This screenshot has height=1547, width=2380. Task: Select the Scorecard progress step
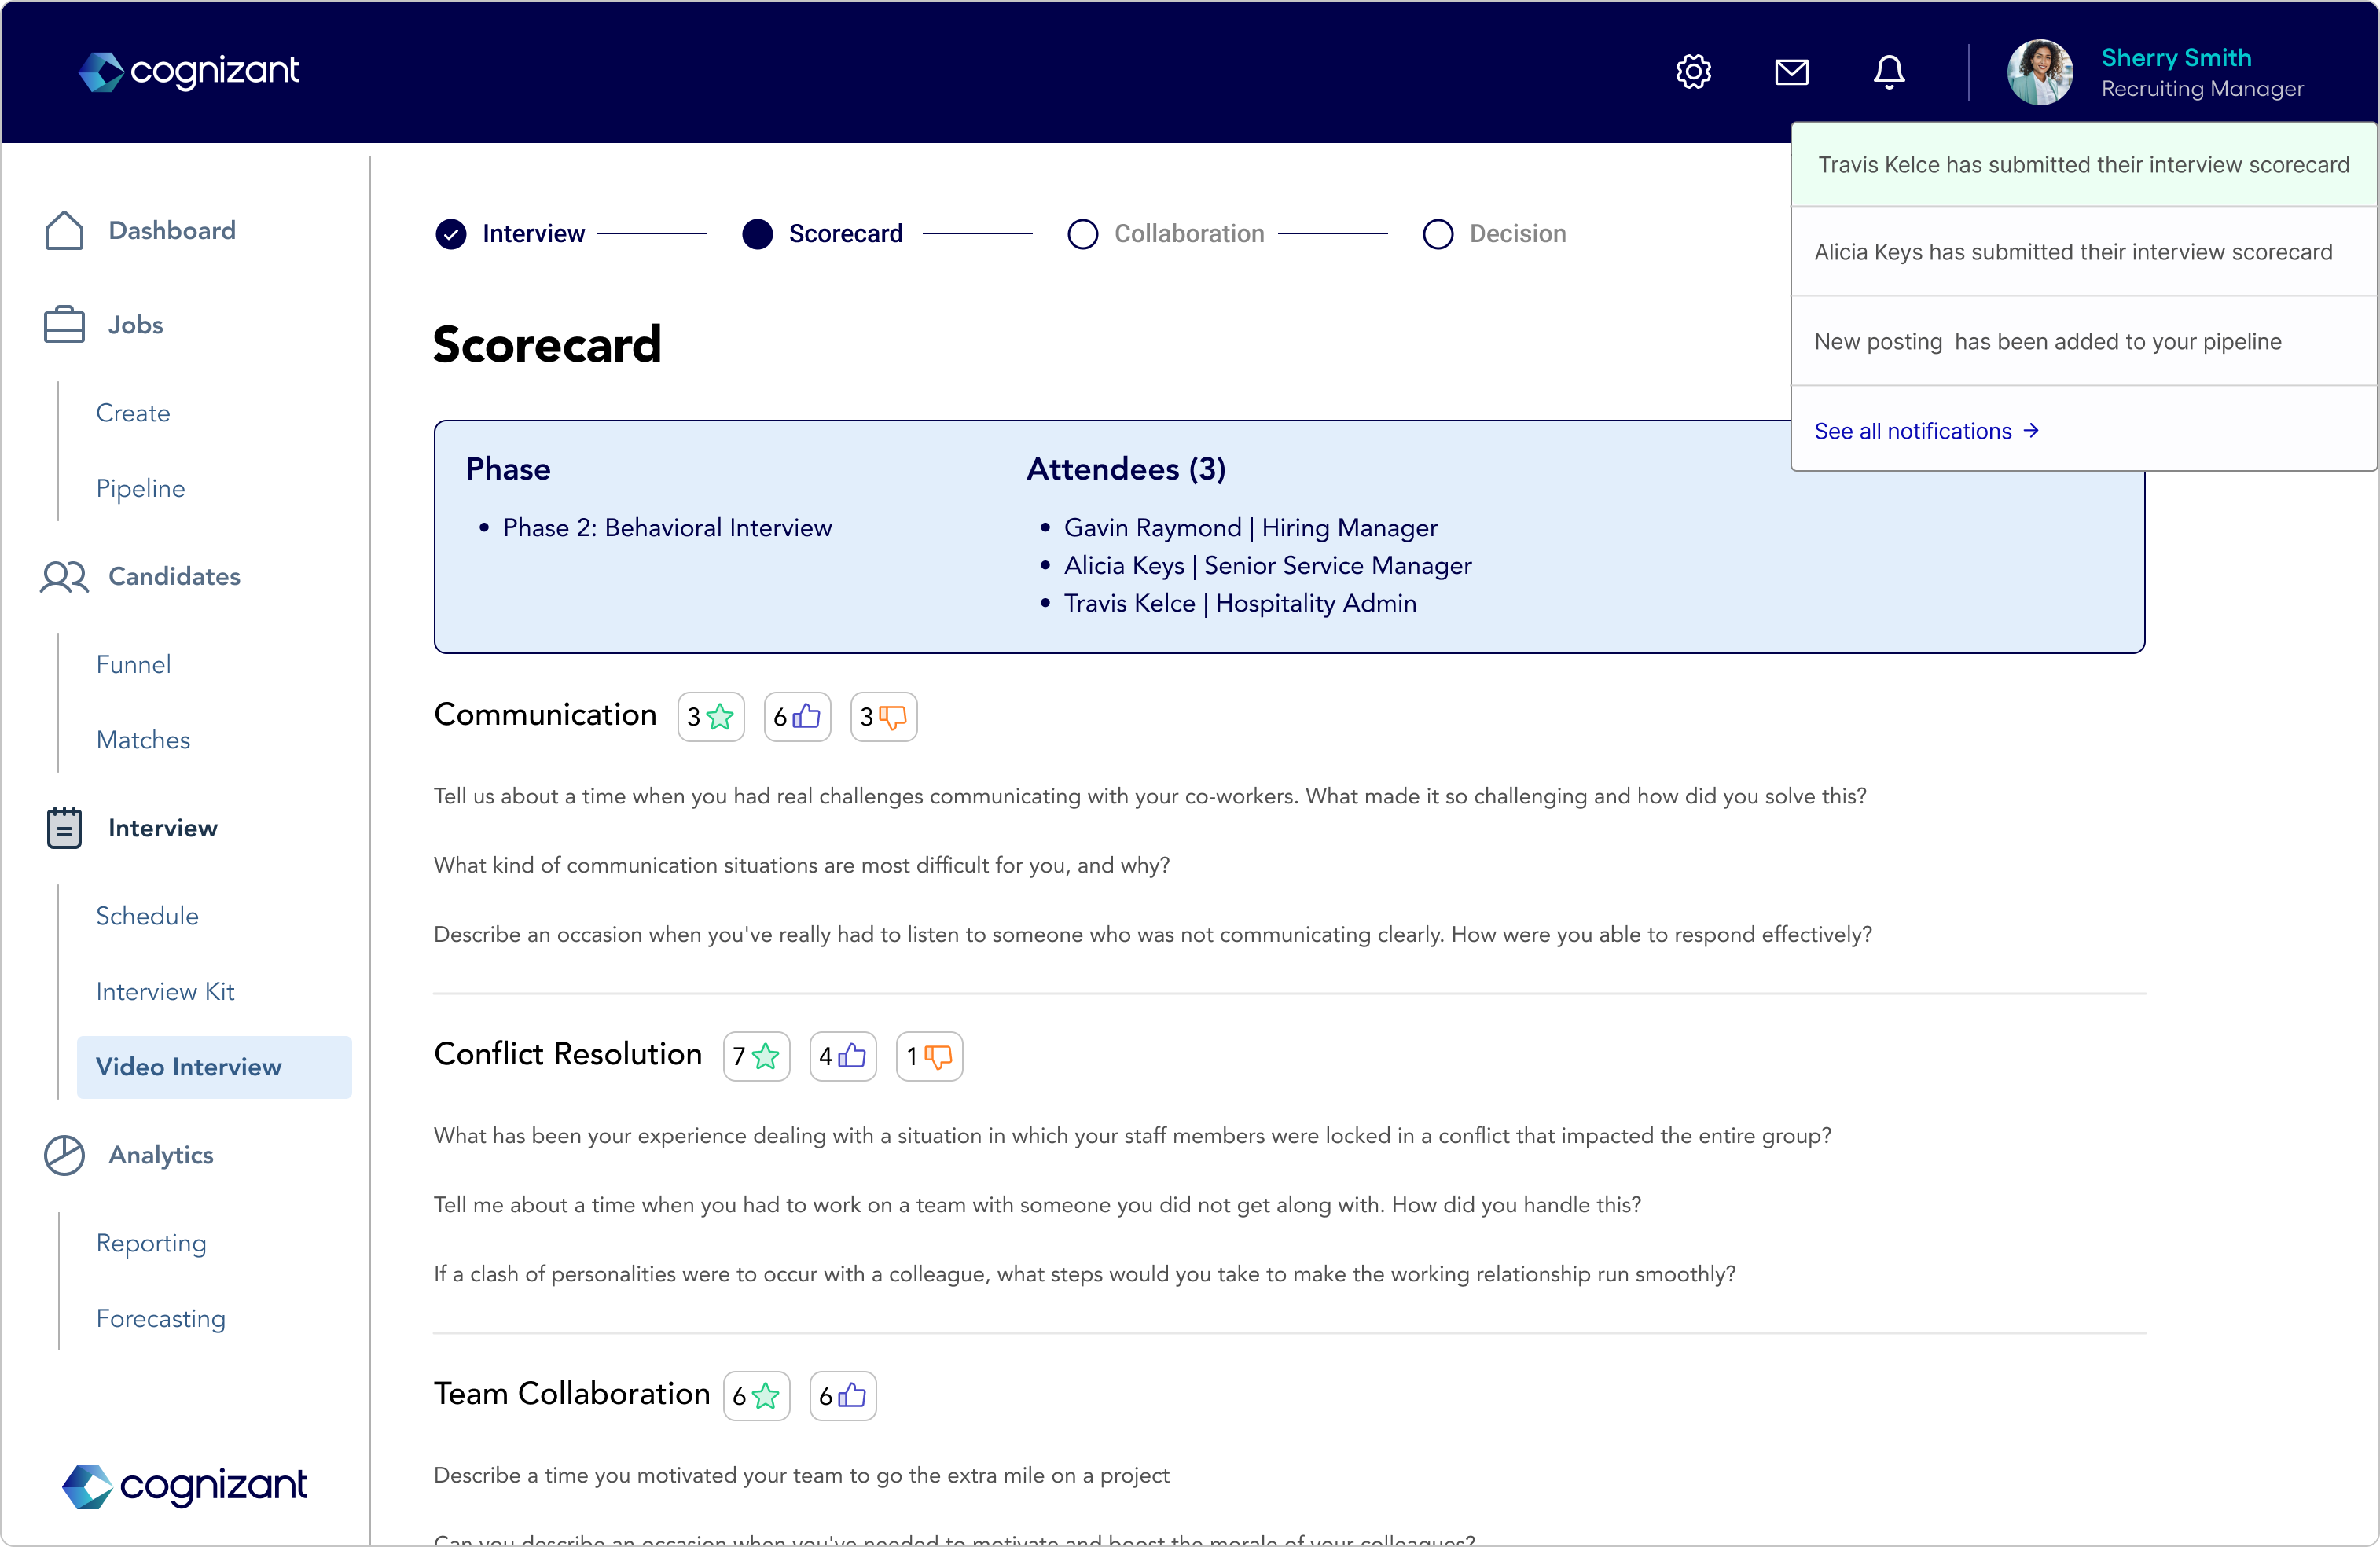click(x=822, y=233)
